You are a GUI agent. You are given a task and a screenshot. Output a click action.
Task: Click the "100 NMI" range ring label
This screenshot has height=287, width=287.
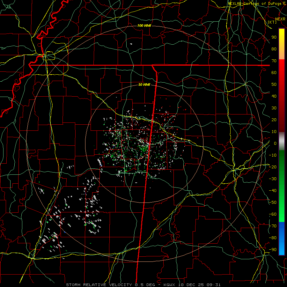point(144,26)
